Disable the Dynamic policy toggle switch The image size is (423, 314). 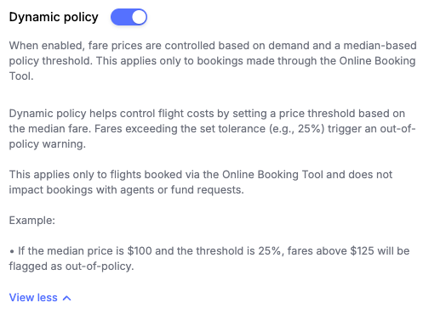[x=129, y=17]
